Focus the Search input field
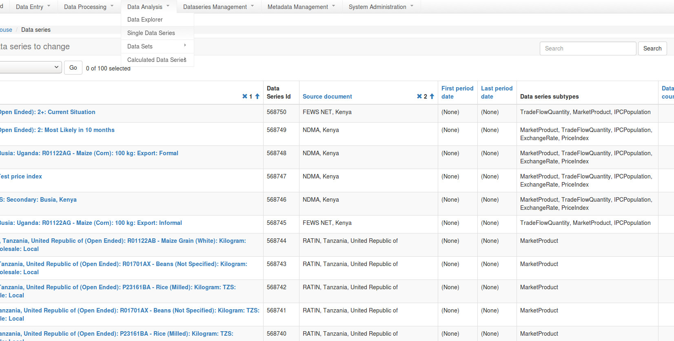 click(588, 48)
